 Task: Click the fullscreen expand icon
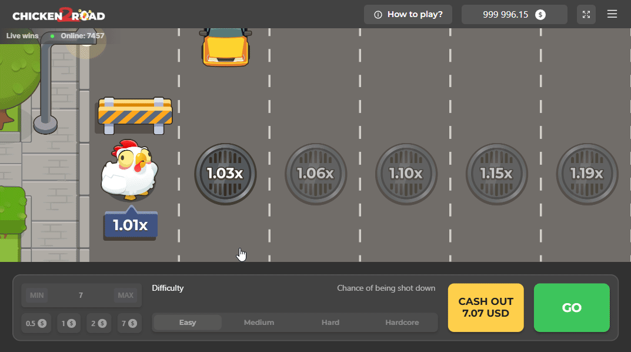click(586, 14)
